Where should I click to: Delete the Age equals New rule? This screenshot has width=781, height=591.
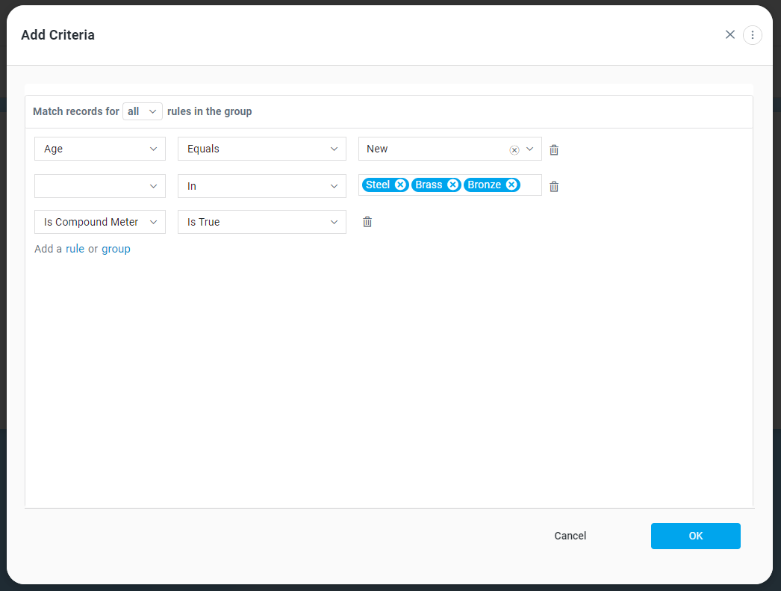coord(554,149)
